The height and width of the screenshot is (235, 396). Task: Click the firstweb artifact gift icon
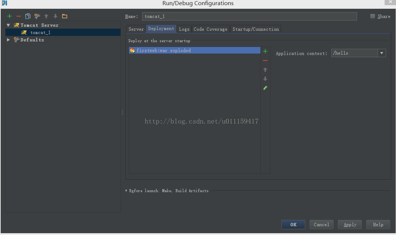tap(132, 51)
